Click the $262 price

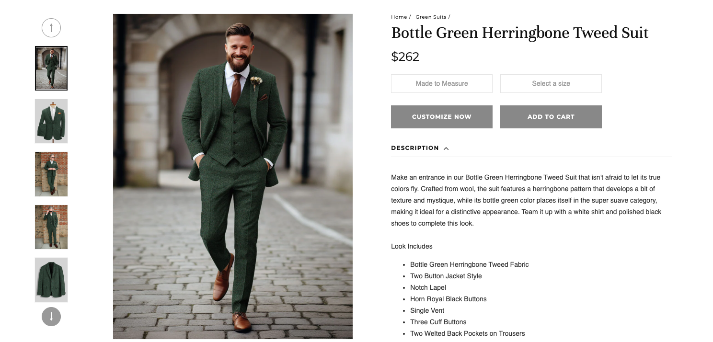(405, 57)
